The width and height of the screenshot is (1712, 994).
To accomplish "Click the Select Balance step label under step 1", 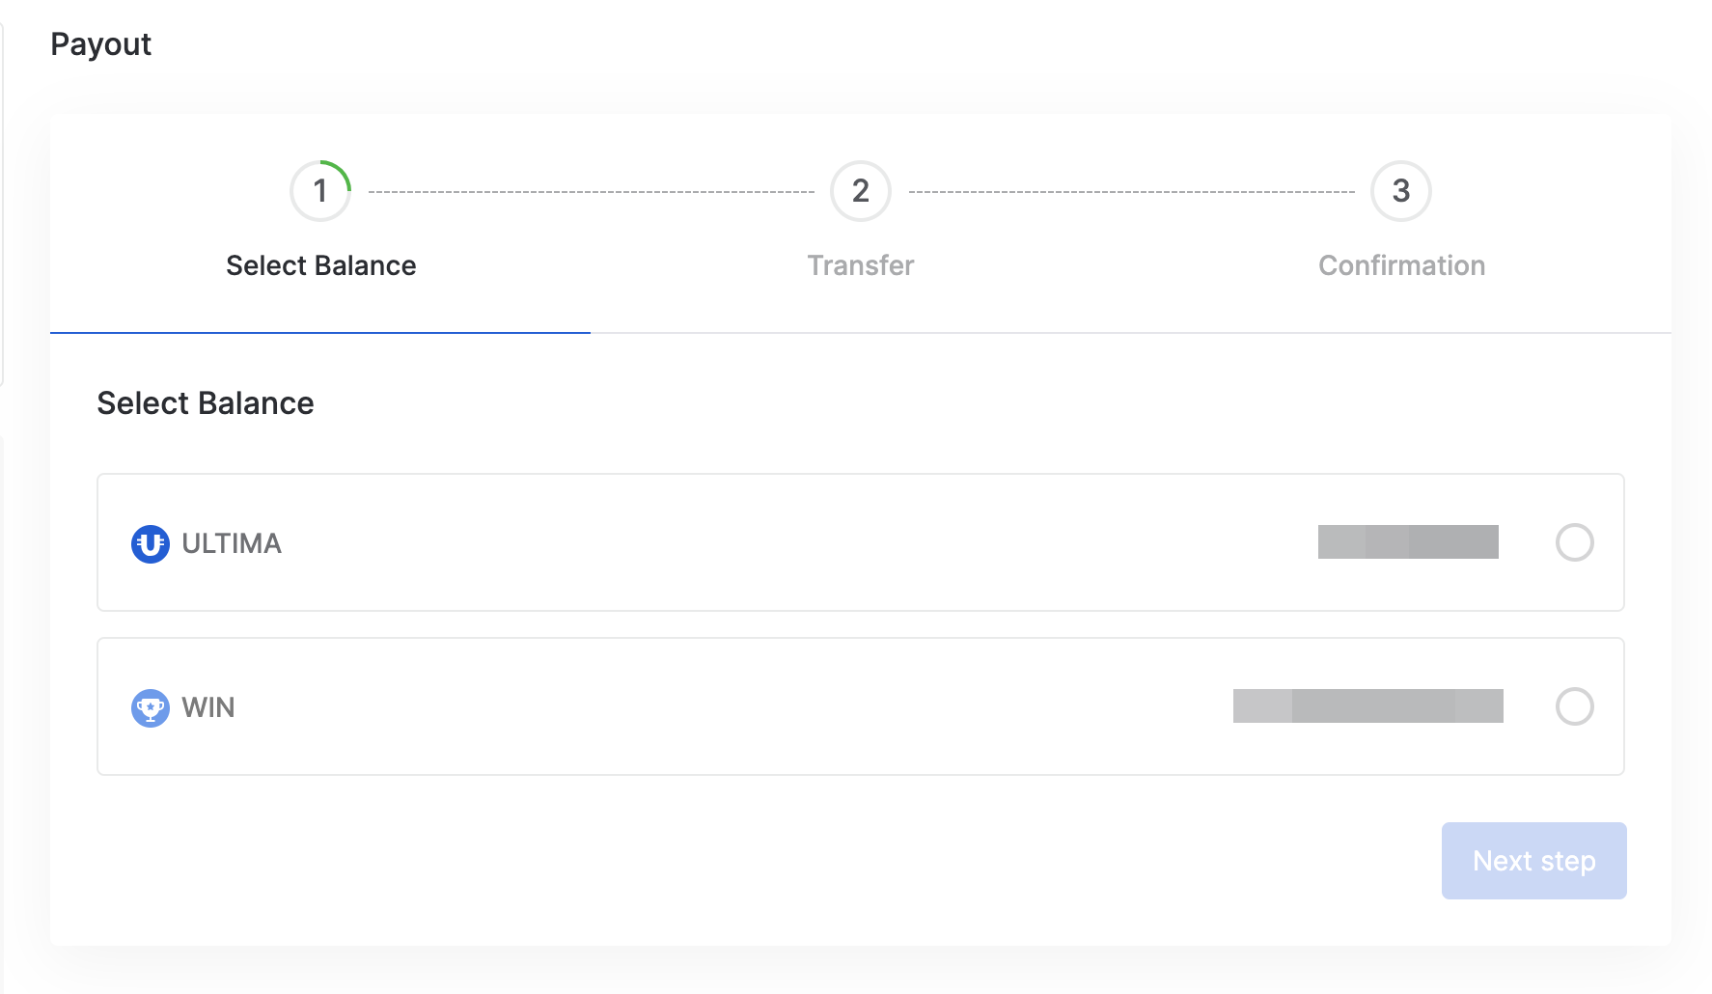I will [x=320, y=265].
